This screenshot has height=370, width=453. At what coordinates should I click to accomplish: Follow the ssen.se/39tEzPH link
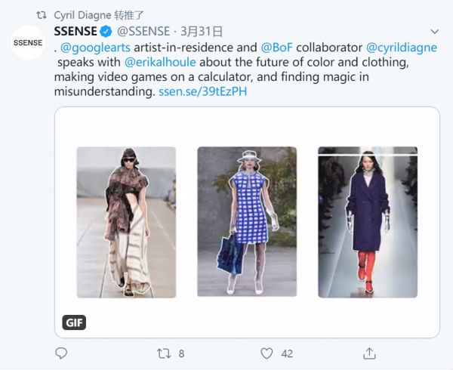tap(203, 92)
